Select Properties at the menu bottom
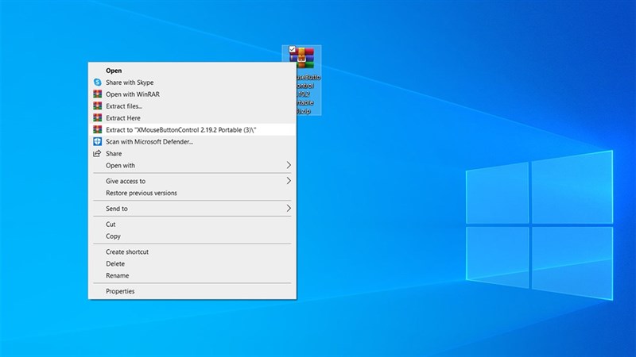 point(120,291)
